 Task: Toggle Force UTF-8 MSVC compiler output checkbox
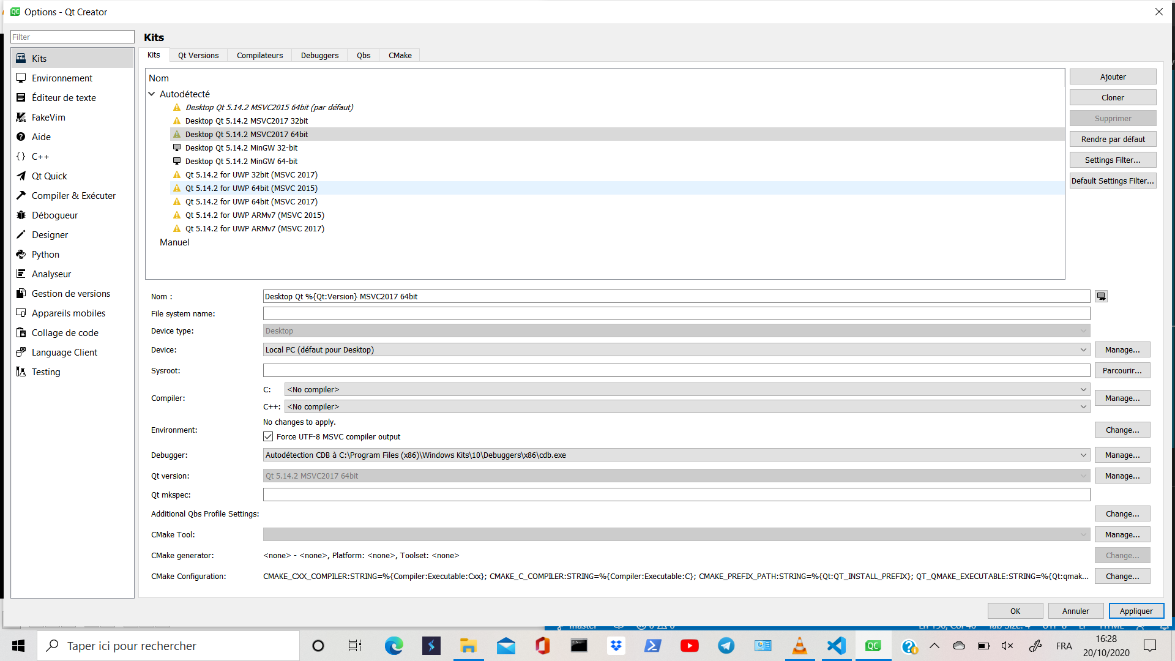click(x=269, y=436)
